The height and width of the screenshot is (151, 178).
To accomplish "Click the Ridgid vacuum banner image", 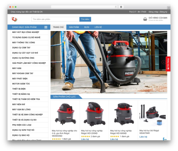I will [109, 62].
